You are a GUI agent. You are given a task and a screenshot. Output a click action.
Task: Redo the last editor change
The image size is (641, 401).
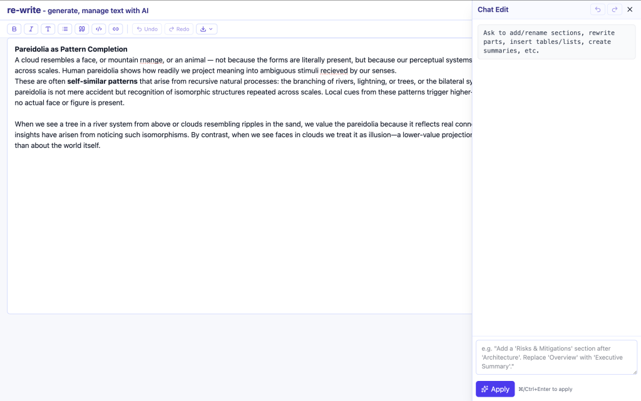coord(179,29)
